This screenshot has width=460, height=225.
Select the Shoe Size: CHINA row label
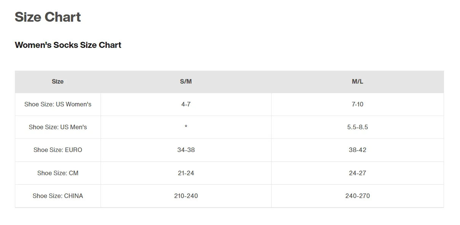pyautogui.click(x=58, y=196)
